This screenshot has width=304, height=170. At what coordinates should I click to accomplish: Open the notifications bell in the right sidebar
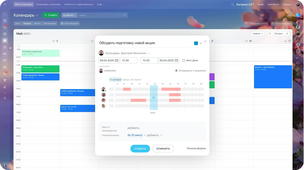click(x=298, y=15)
